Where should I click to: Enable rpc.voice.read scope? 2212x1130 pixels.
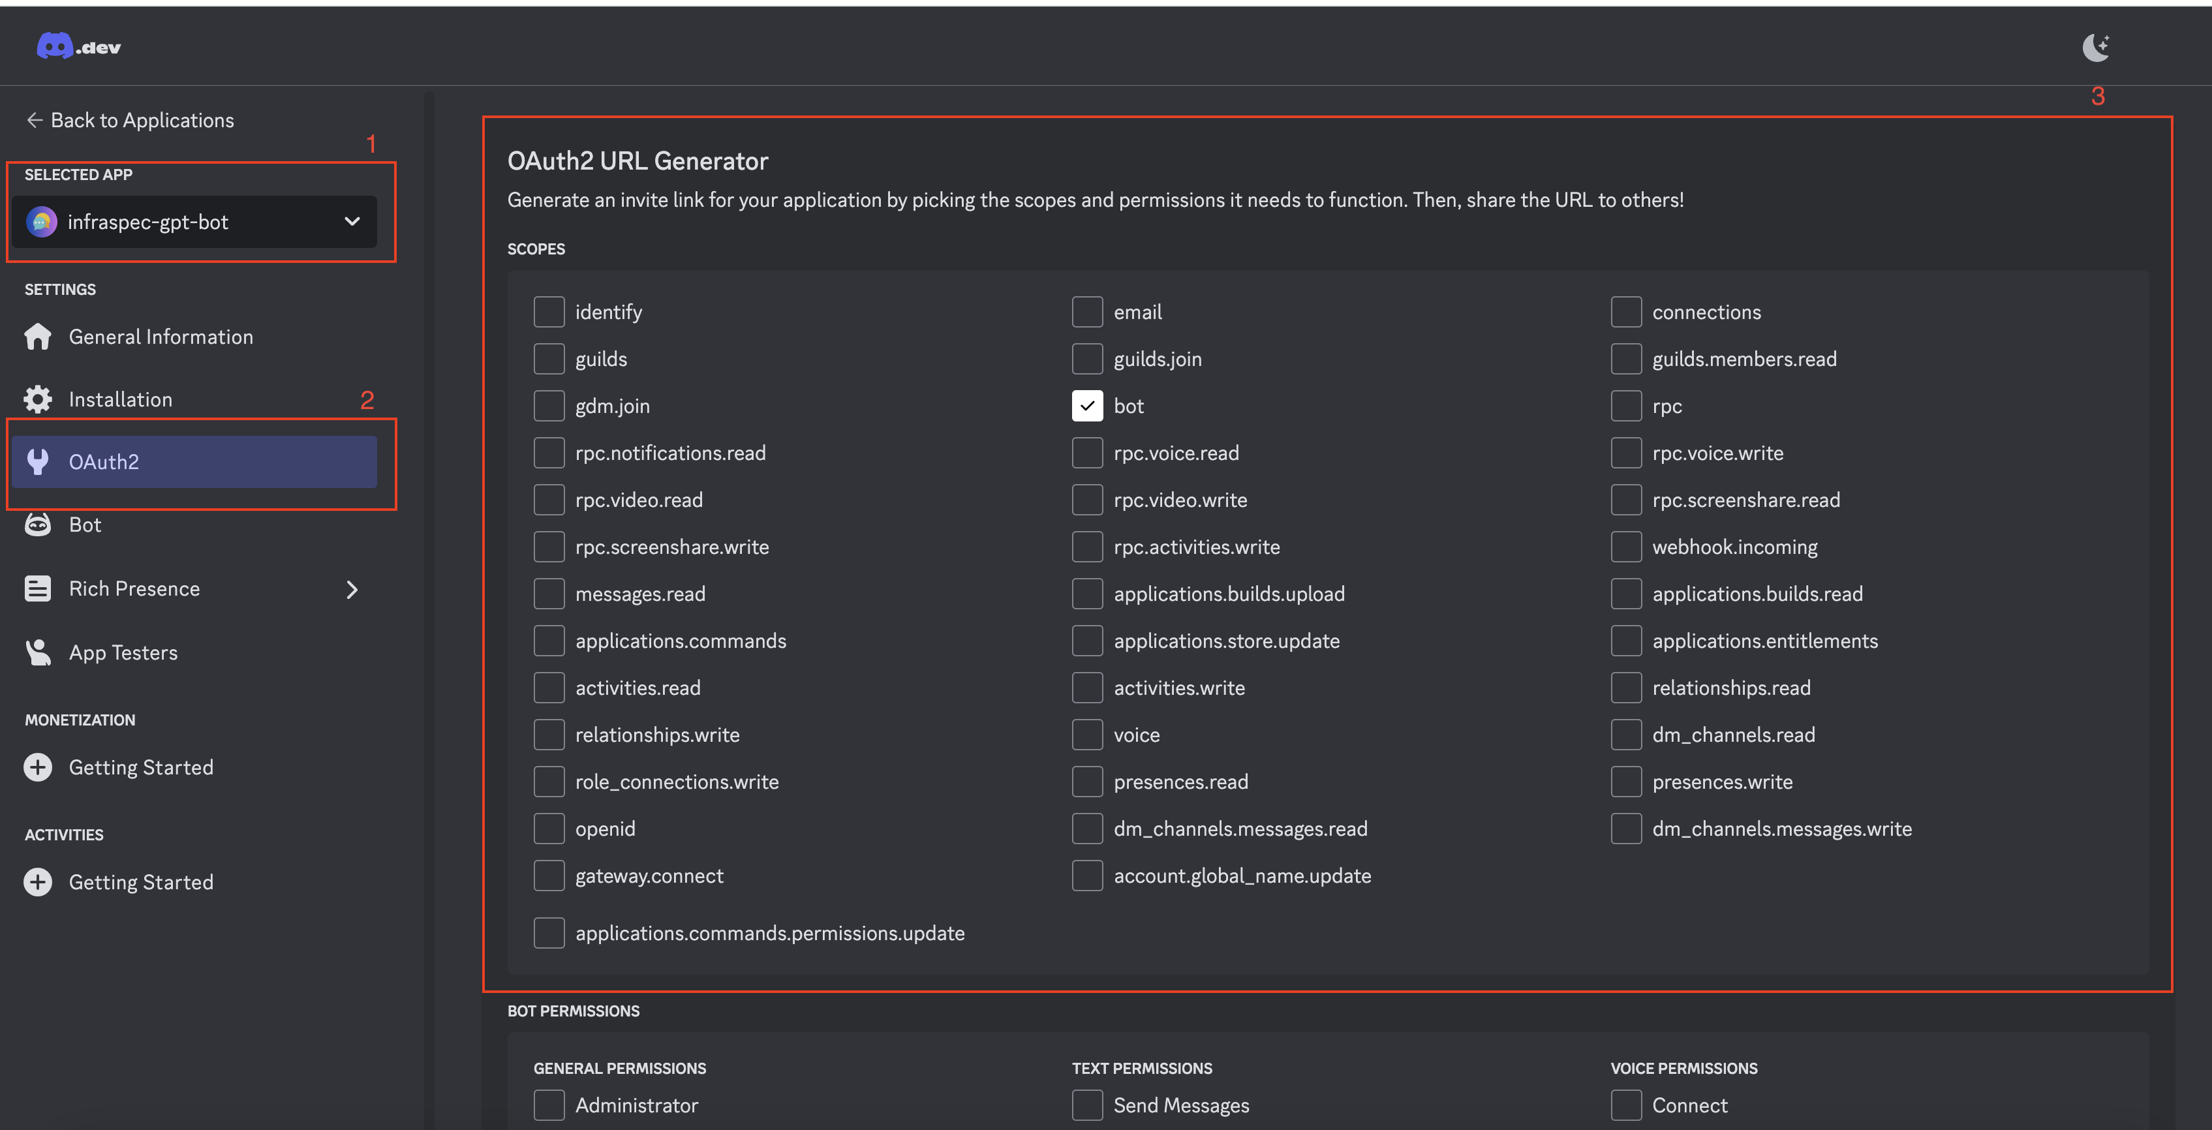pyautogui.click(x=1087, y=453)
